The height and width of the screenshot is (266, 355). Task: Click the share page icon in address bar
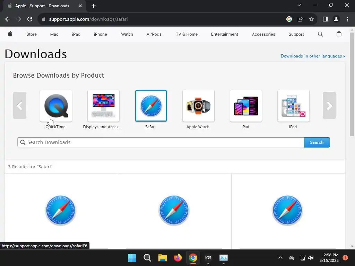(300, 19)
